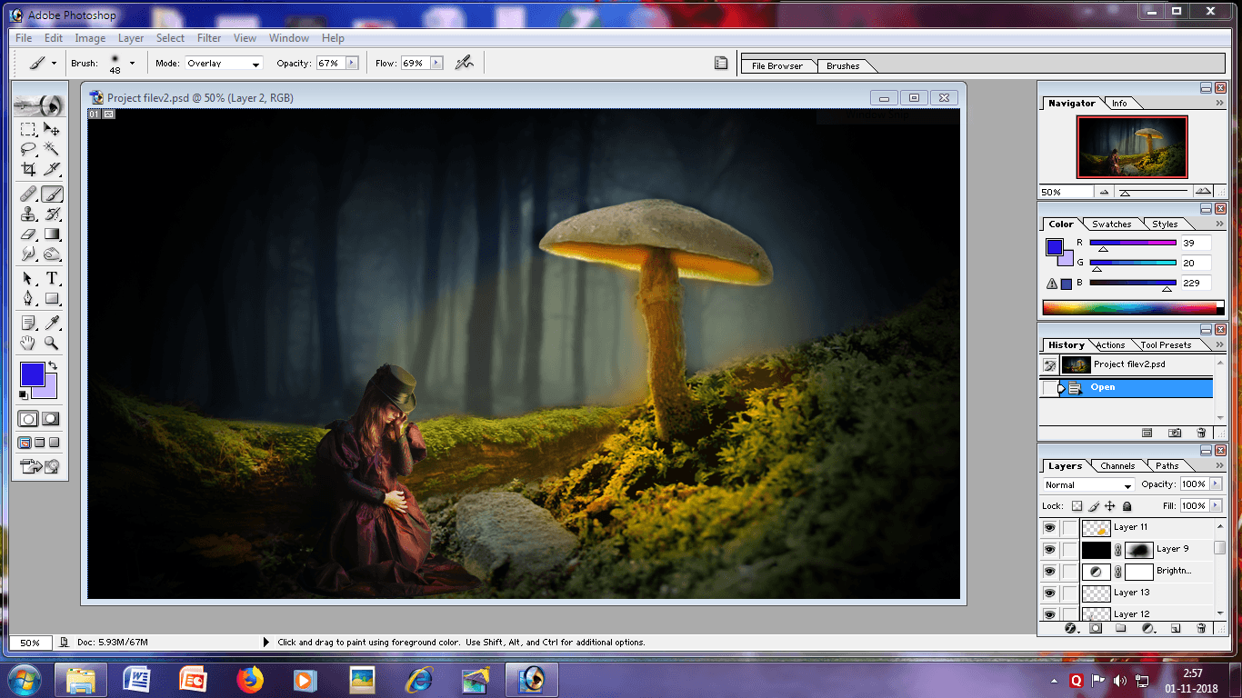Open the brush Mode dropdown
This screenshot has height=698, width=1242.
[x=223, y=63]
